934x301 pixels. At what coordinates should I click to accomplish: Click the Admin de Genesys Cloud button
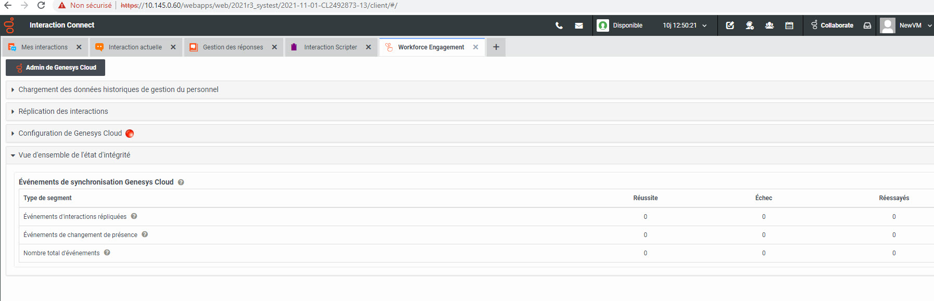coord(56,68)
